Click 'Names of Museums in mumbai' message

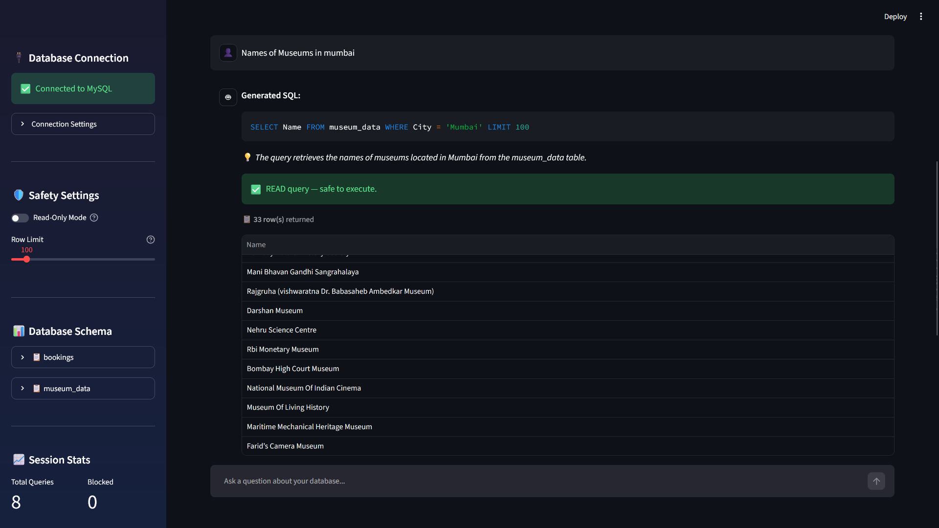tap(298, 53)
